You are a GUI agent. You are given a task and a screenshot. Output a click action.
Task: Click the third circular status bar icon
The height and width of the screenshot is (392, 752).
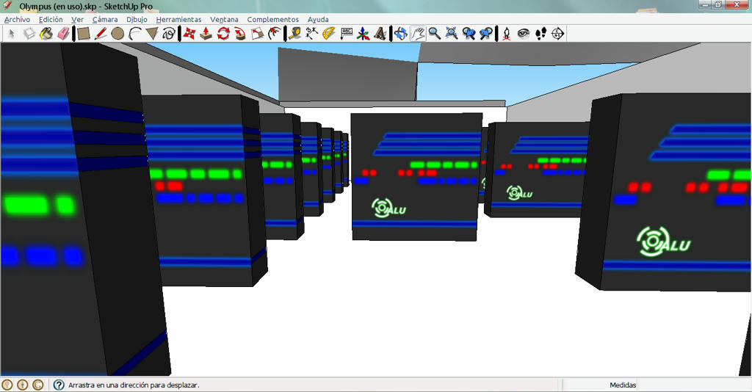(x=37, y=385)
